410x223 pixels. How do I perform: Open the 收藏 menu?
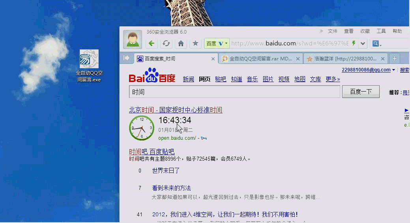point(365,31)
